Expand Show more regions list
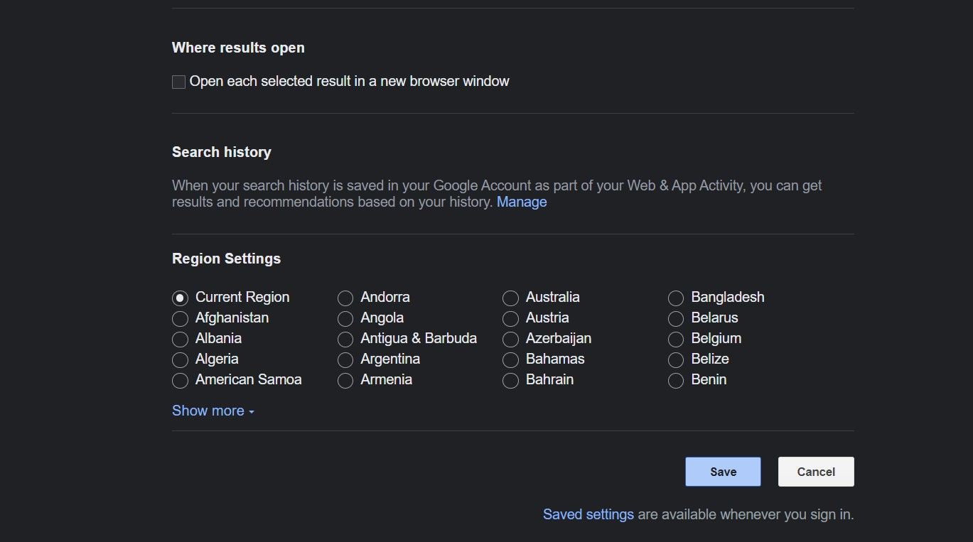This screenshot has height=542, width=973. pos(213,411)
